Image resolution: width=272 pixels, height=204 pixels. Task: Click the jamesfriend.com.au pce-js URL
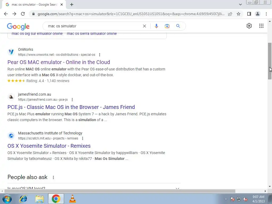tap(43, 100)
